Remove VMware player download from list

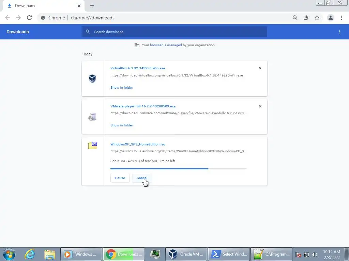260,106
